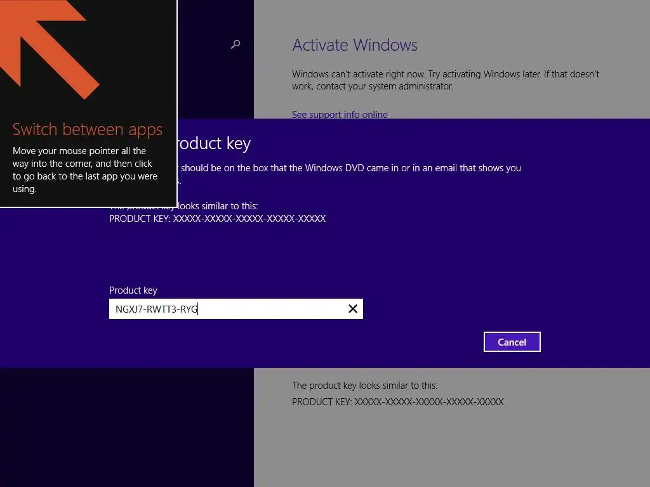
Task: Click the "Move your mouse pointer" tip text
Action: 85,170
